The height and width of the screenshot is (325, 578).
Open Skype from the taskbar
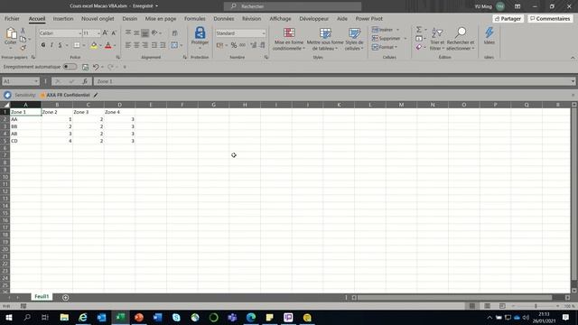coord(176,317)
